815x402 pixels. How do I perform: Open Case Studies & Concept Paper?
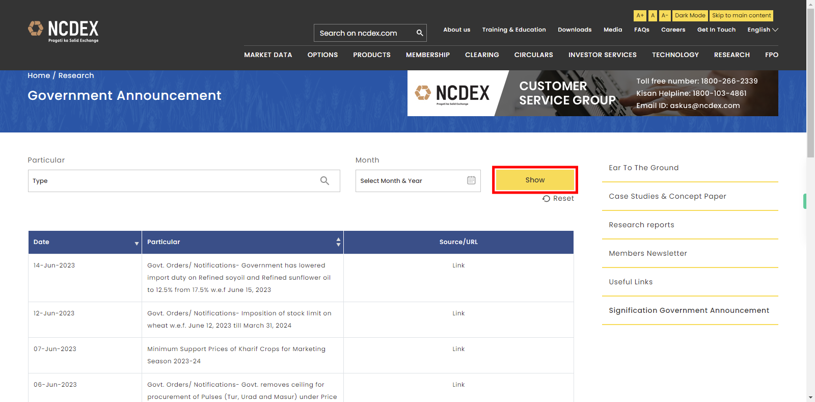[x=667, y=196]
